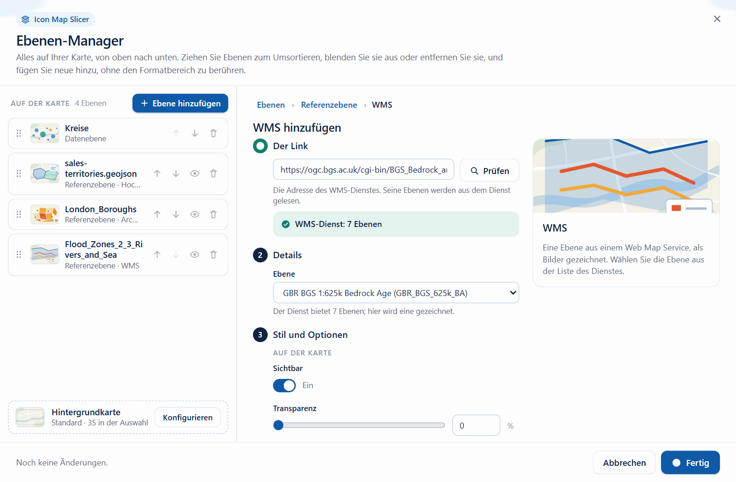The image size is (736, 482).
Task: Close the Ebenen-Manager dialog
Action: (x=717, y=19)
